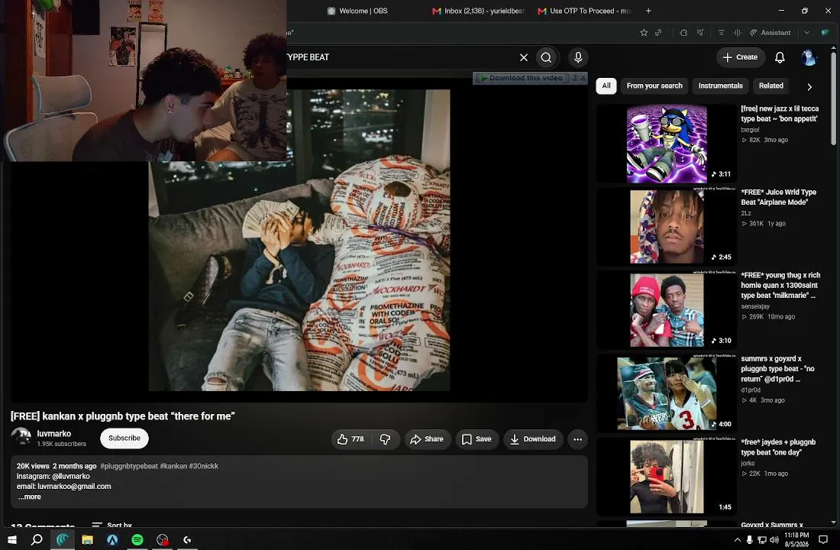
Task: Open 'milkmarie' type beat thumbnail
Action: pos(667,310)
